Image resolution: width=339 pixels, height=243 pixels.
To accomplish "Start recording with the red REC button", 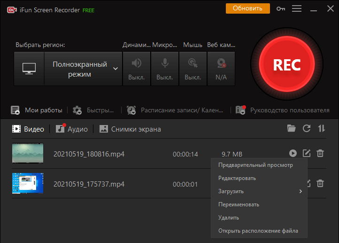I will (286, 65).
